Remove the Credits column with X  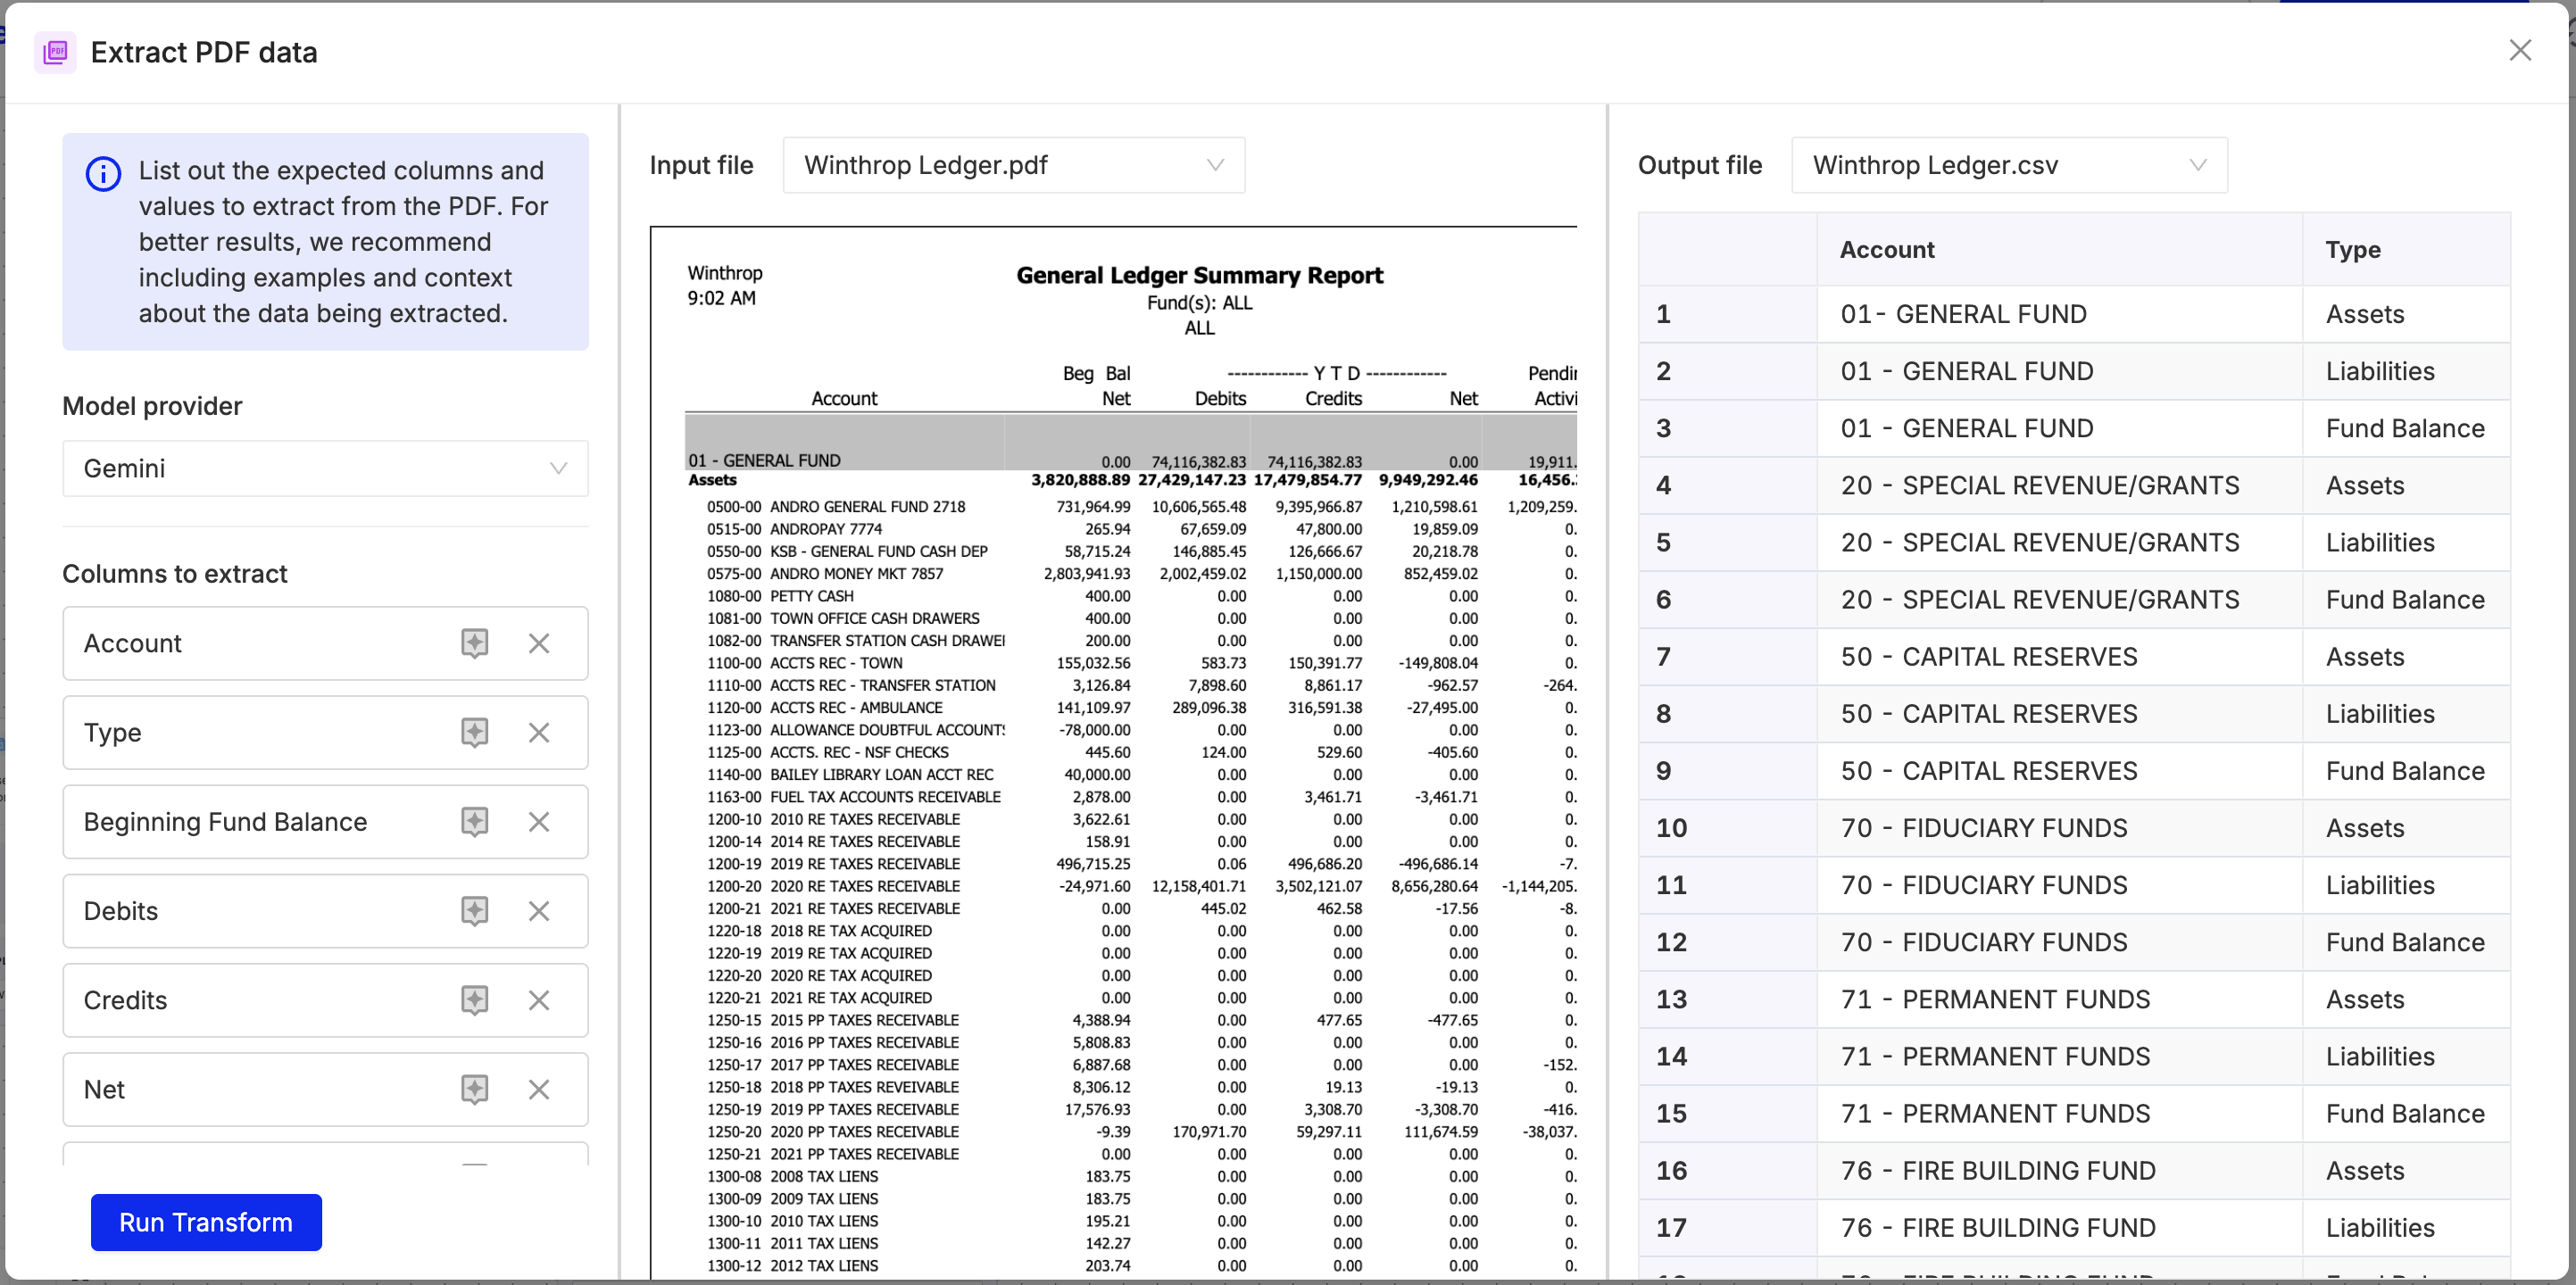point(539,1000)
